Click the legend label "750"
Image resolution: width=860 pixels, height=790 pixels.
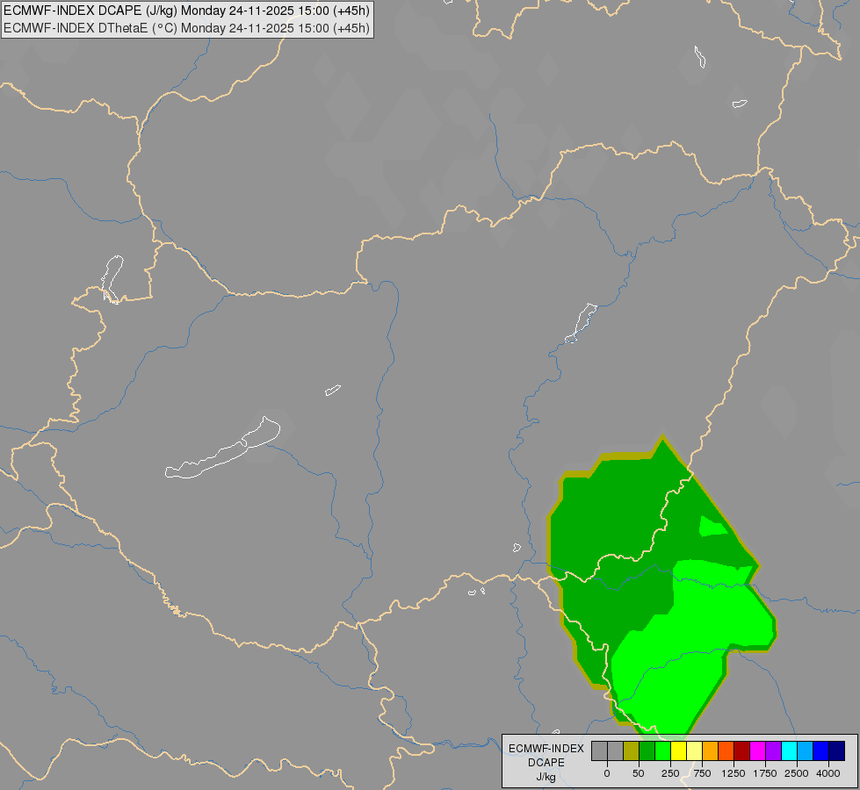[x=702, y=773]
